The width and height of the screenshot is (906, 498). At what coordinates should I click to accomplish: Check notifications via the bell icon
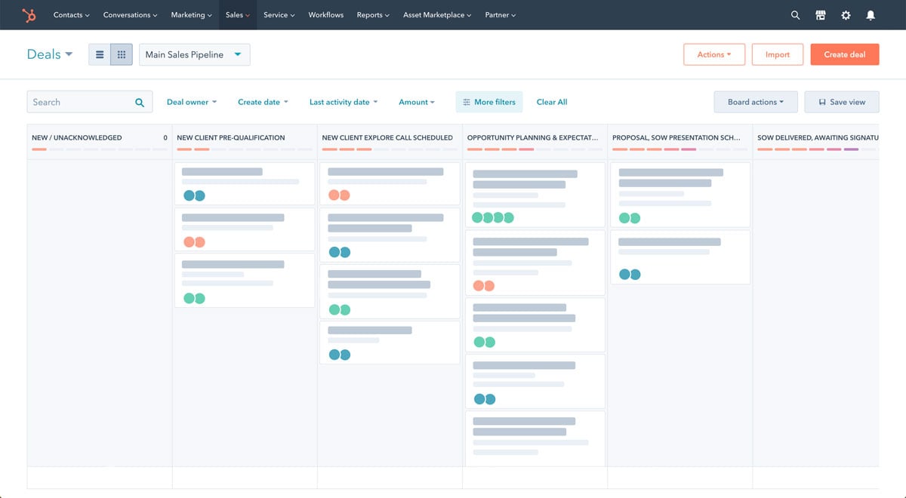871,14
